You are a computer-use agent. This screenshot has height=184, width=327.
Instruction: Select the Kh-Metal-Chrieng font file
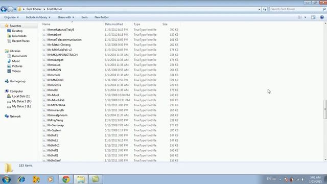(x=59, y=44)
